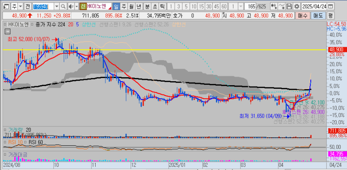347x170 pixels.
Task: Click the speaker sound icon
Action: 71,7
